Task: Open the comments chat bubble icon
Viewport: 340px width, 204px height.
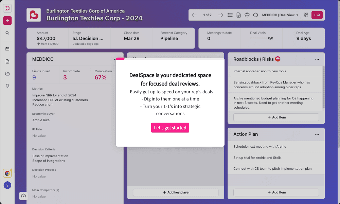Action: click(255, 15)
